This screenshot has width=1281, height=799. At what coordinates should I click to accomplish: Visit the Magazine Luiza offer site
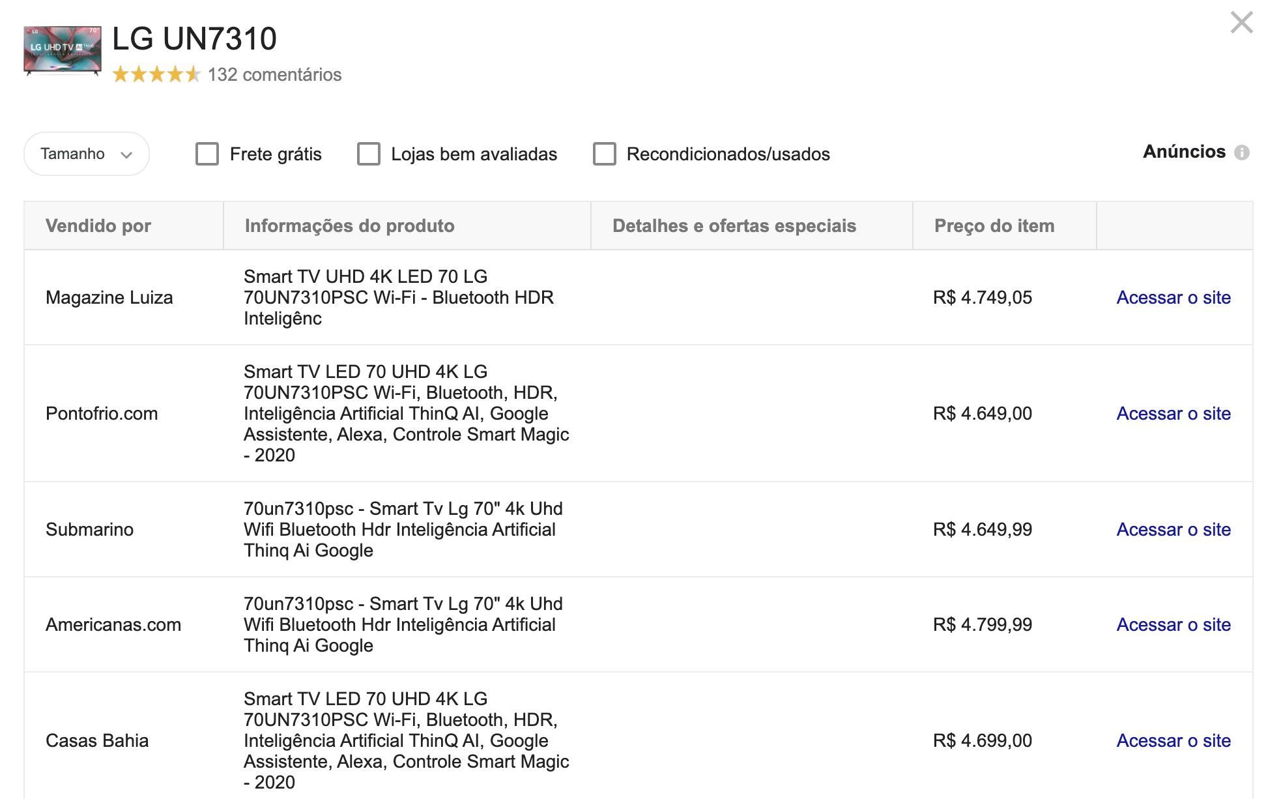[x=1173, y=297]
